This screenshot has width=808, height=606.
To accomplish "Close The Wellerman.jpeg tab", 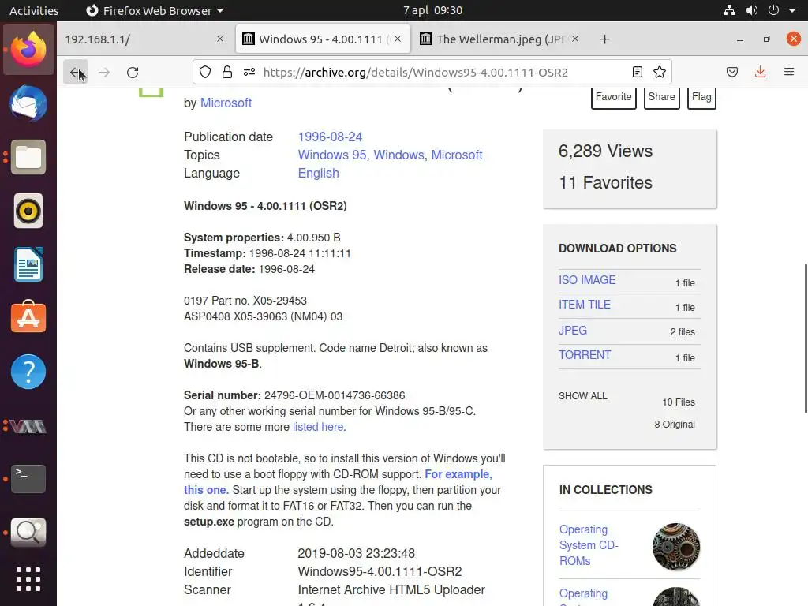I will click(x=575, y=39).
